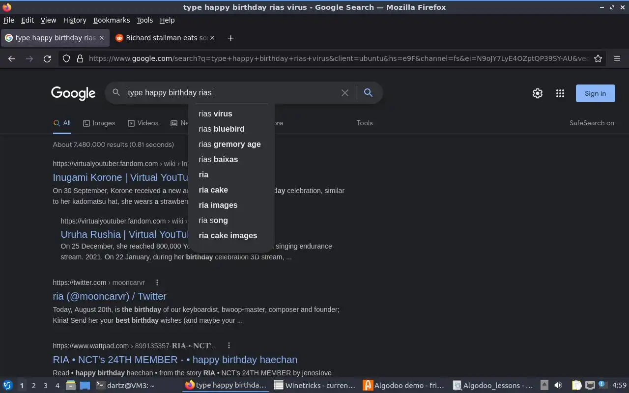Open the SafeSearch on setting
The image size is (629, 393).
click(x=592, y=123)
